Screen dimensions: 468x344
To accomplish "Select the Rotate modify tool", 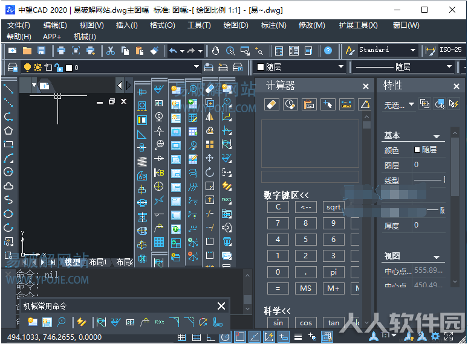I will [x=210, y=172].
